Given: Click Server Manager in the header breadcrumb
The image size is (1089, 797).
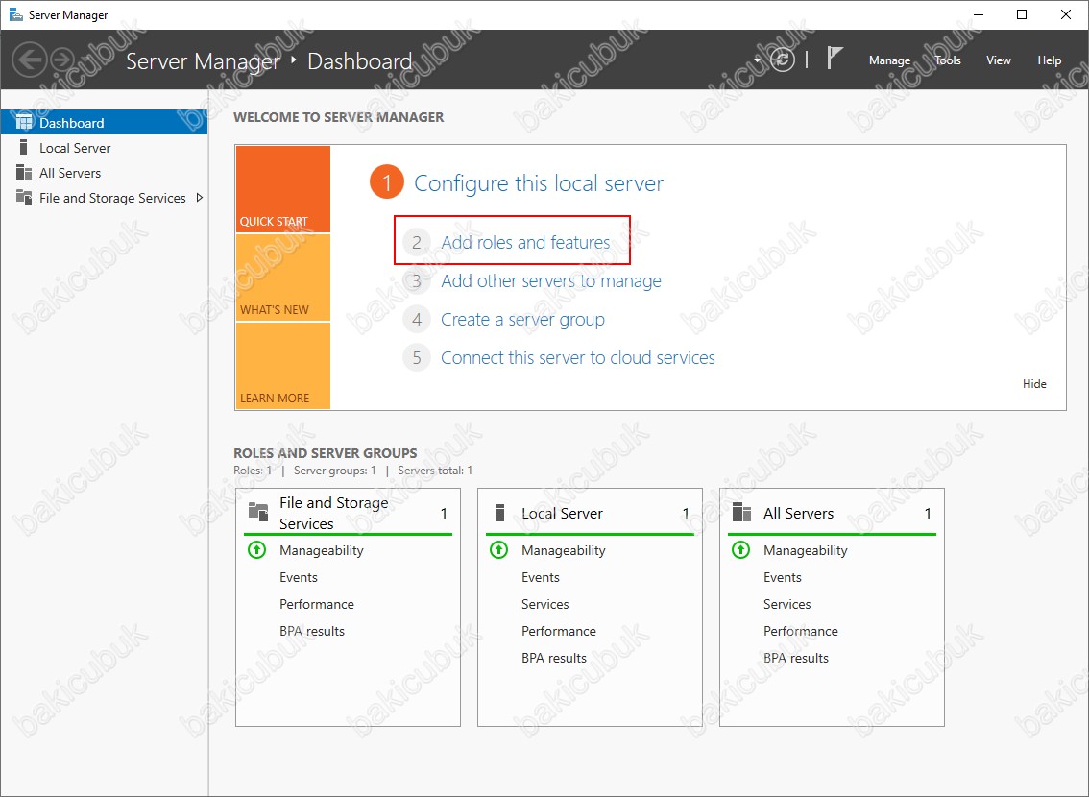Looking at the screenshot, I should pos(203,61).
